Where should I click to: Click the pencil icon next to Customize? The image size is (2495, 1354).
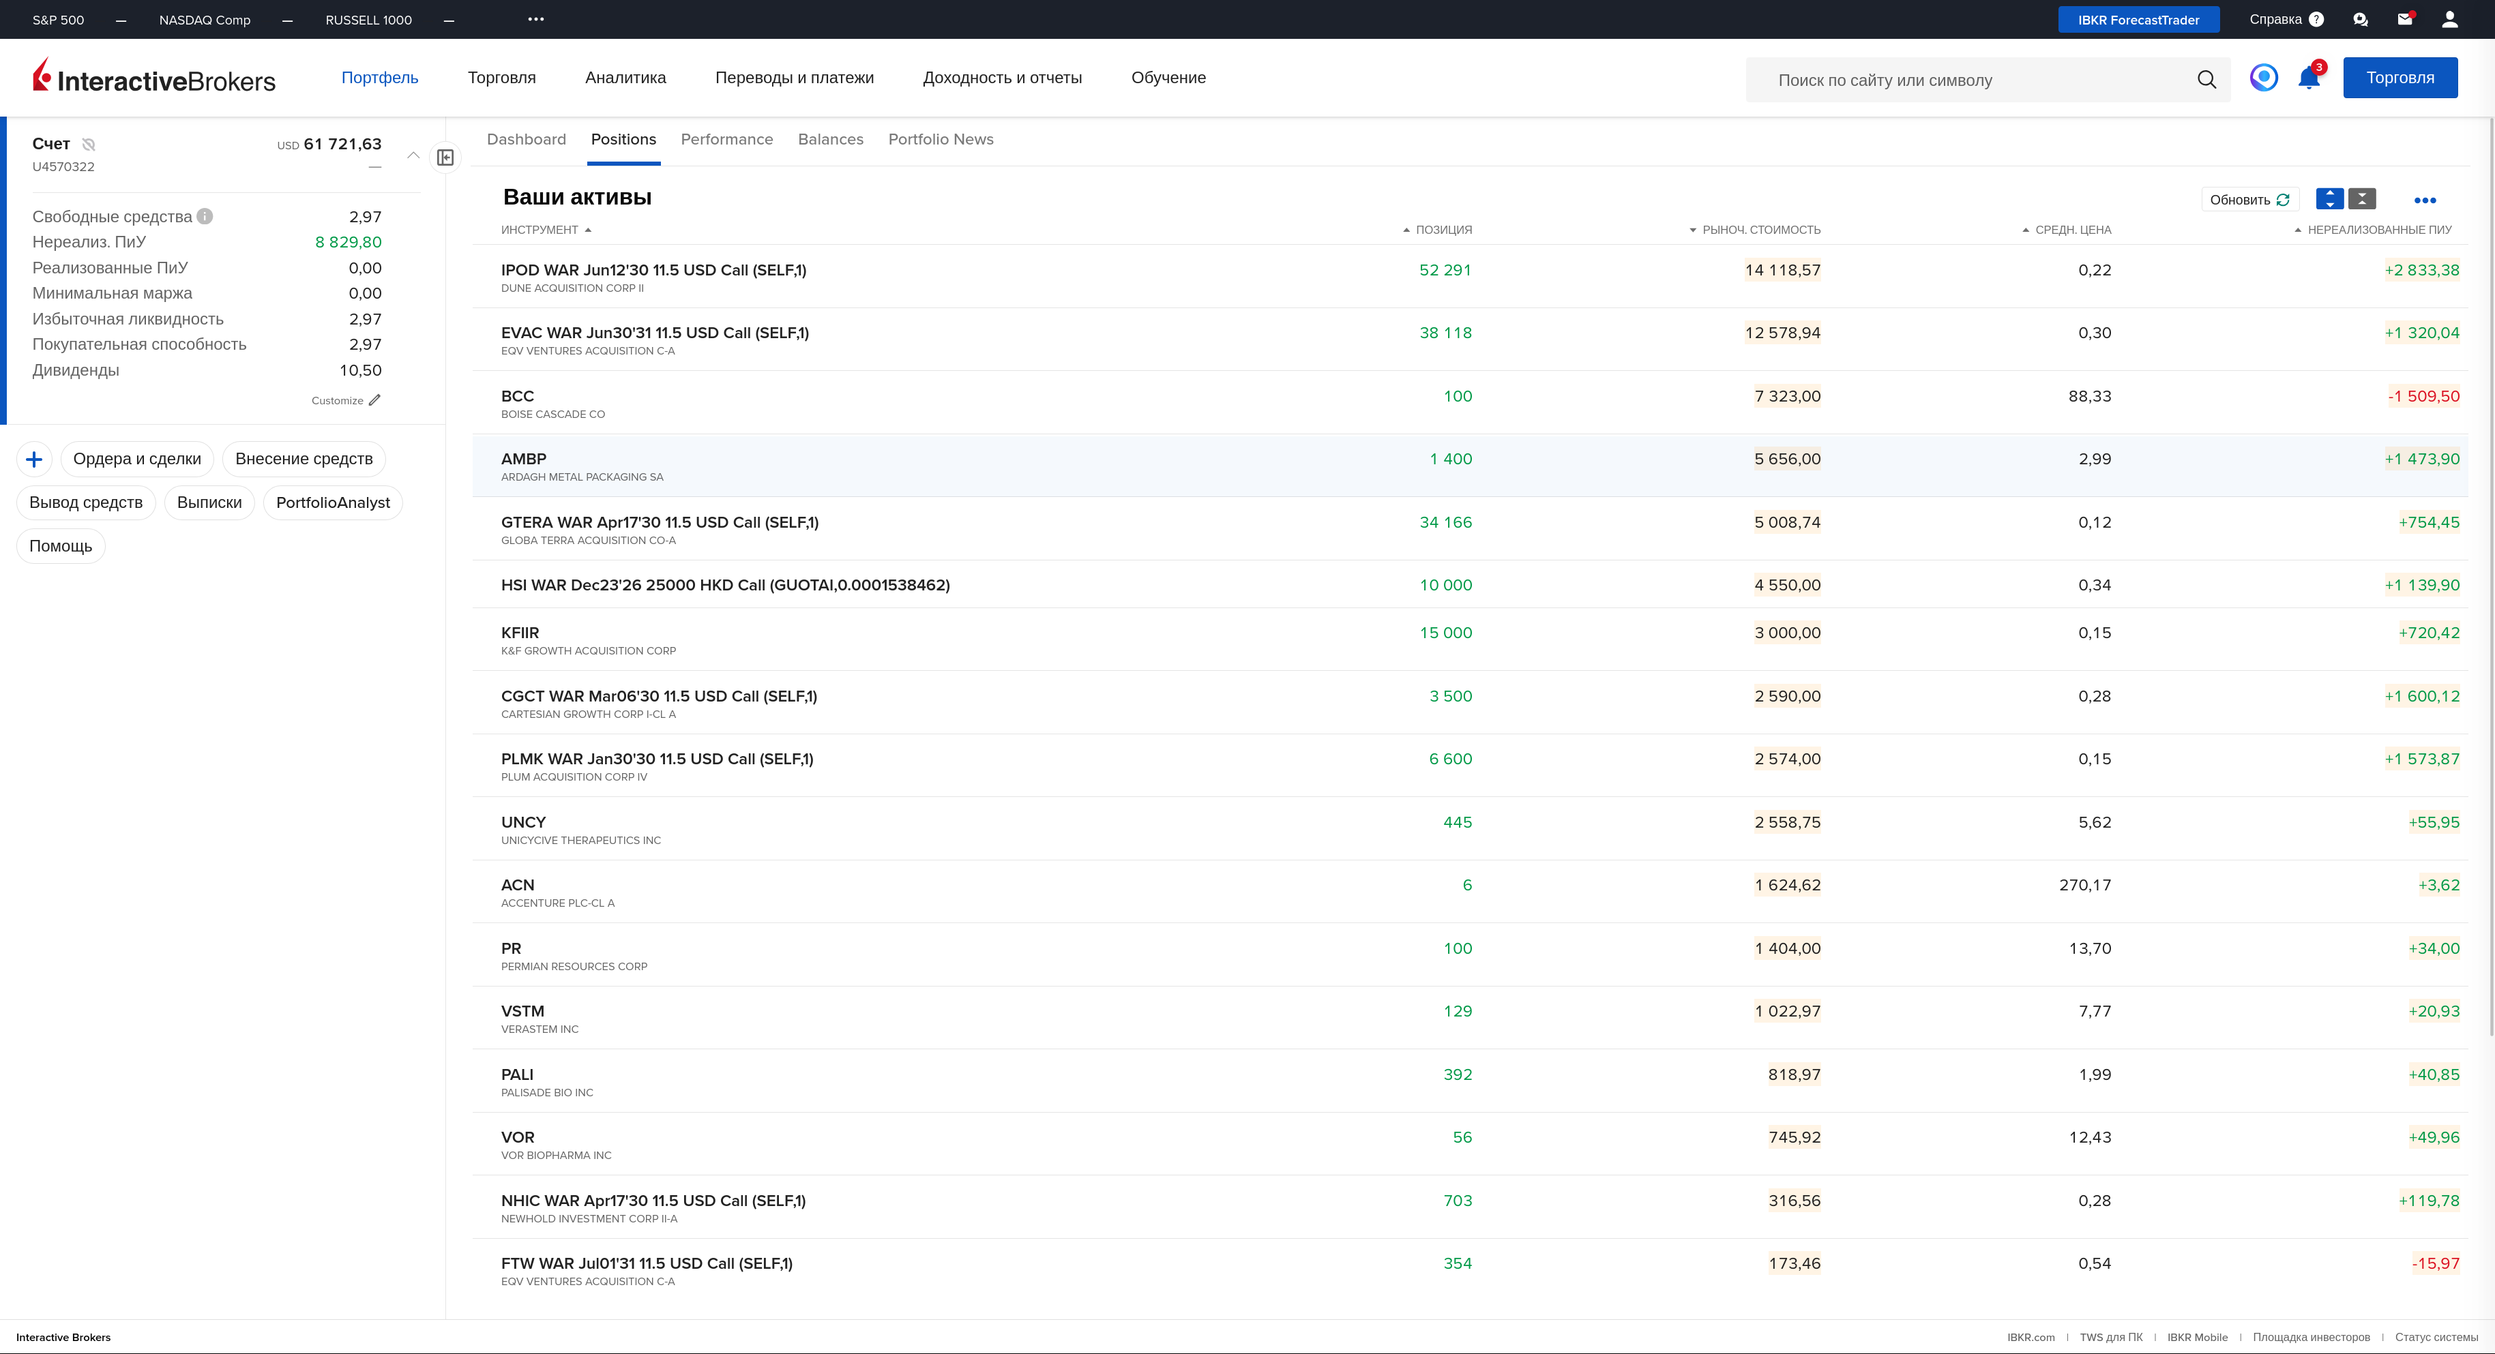[375, 400]
